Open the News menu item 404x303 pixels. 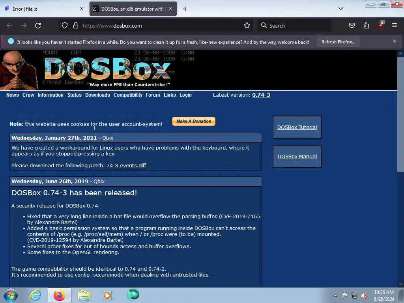coord(13,95)
